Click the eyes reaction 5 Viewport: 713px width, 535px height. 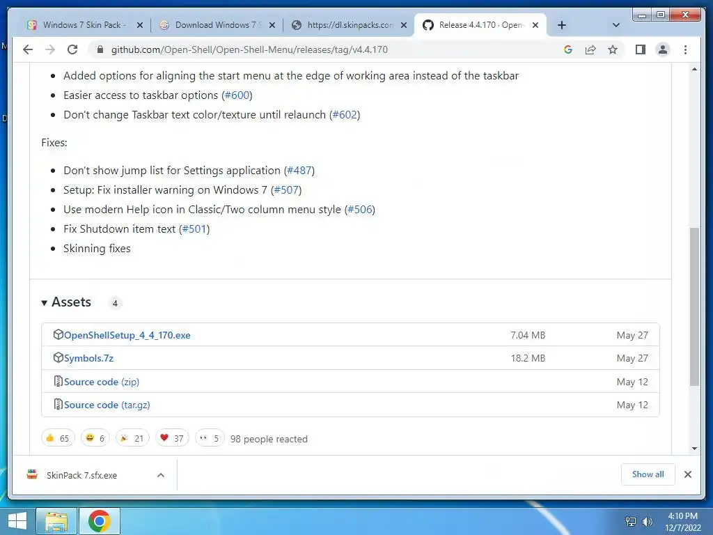click(x=210, y=438)
